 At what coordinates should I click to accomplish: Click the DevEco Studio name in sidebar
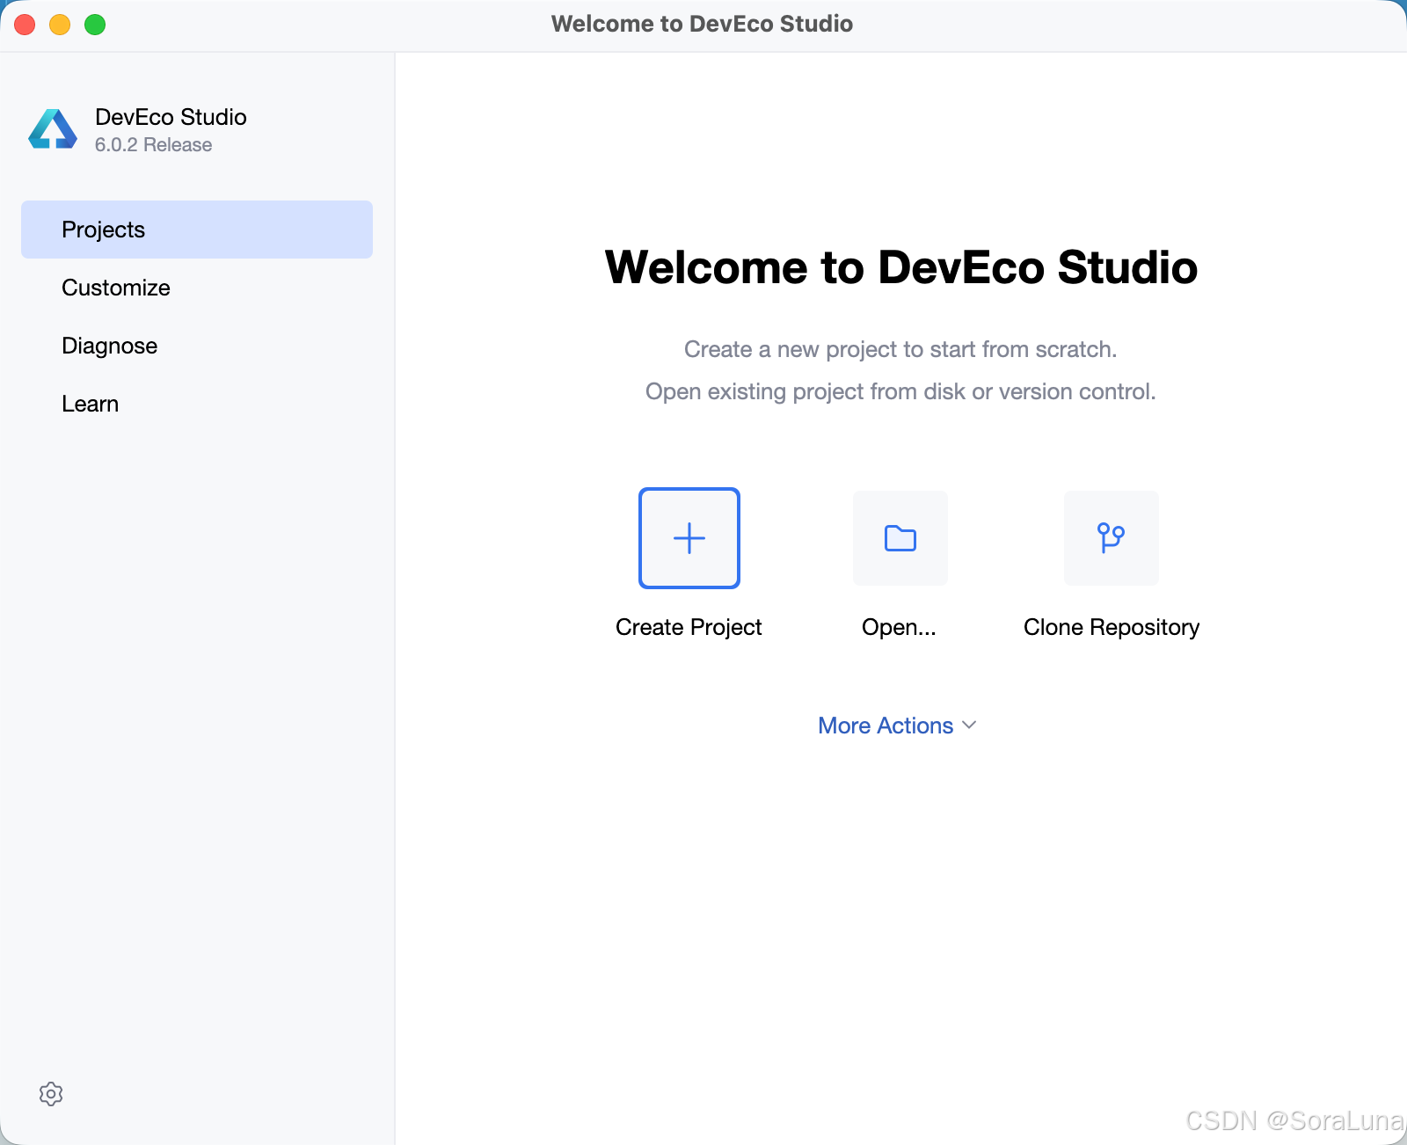tap(171, 117)
